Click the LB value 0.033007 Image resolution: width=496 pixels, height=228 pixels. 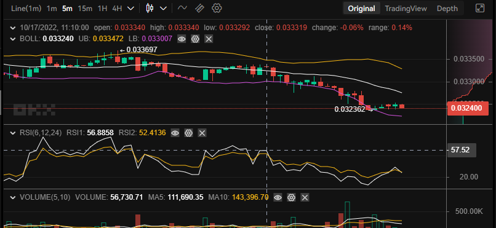coord(157,39)
